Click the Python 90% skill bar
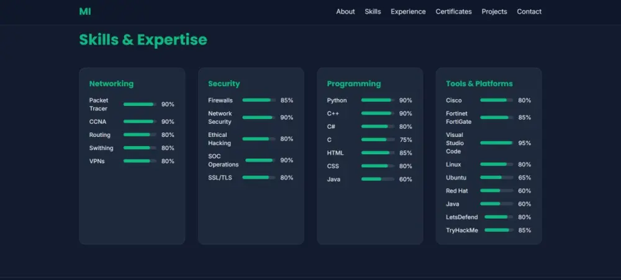 pyautogui.click(x=378, y=100)
